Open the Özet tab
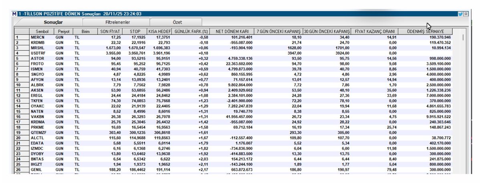This screenshot has height=183, width=481. click(x=177, y=22)
